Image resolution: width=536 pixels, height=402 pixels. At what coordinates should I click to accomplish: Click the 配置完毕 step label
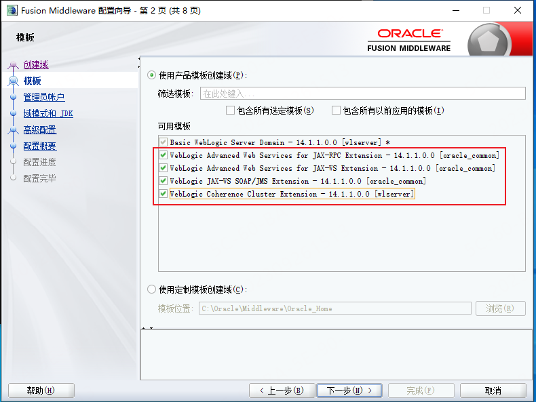pyautogui.click(x=39, y=178)
